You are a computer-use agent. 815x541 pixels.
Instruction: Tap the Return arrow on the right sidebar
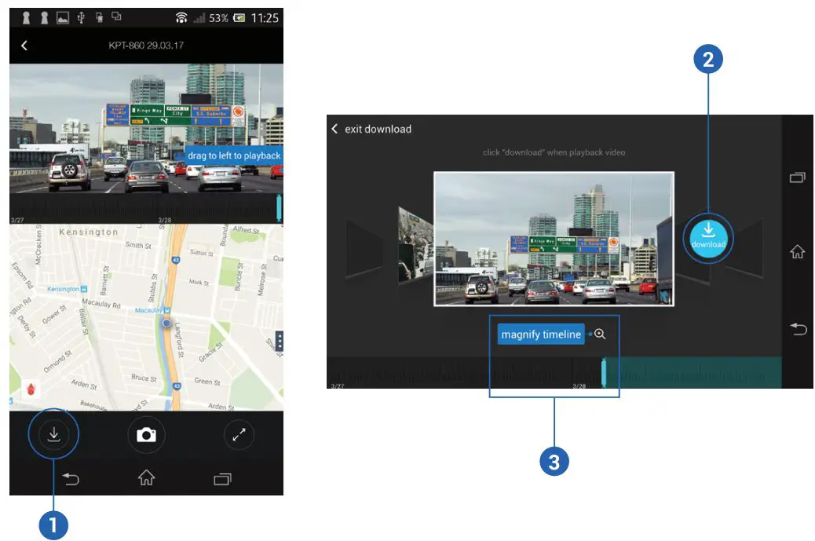coord(798,330)
